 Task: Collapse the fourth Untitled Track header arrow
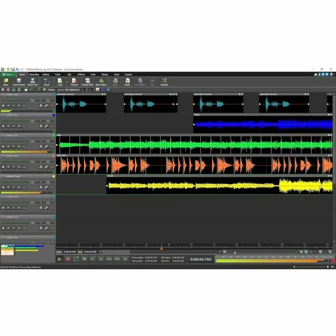[x=3, y=156]
